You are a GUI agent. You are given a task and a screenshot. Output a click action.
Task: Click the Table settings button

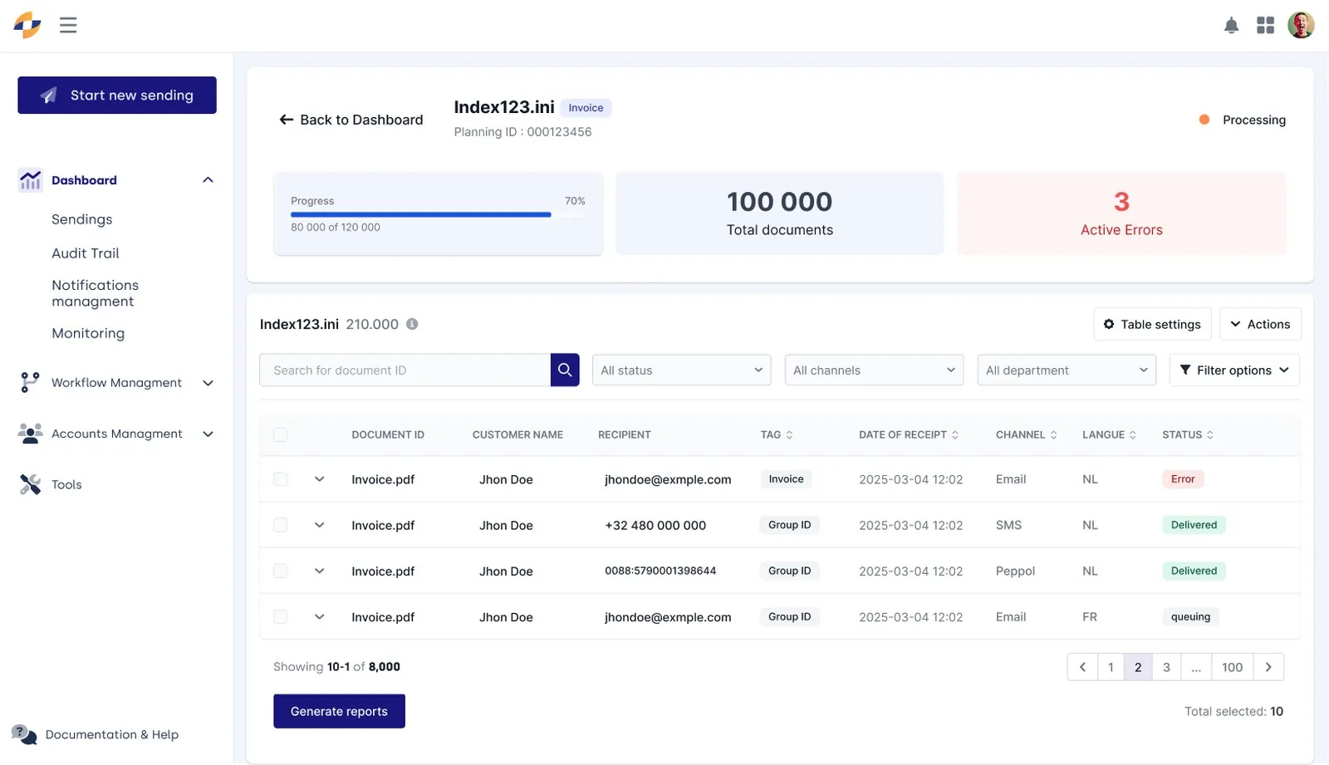1152,324
